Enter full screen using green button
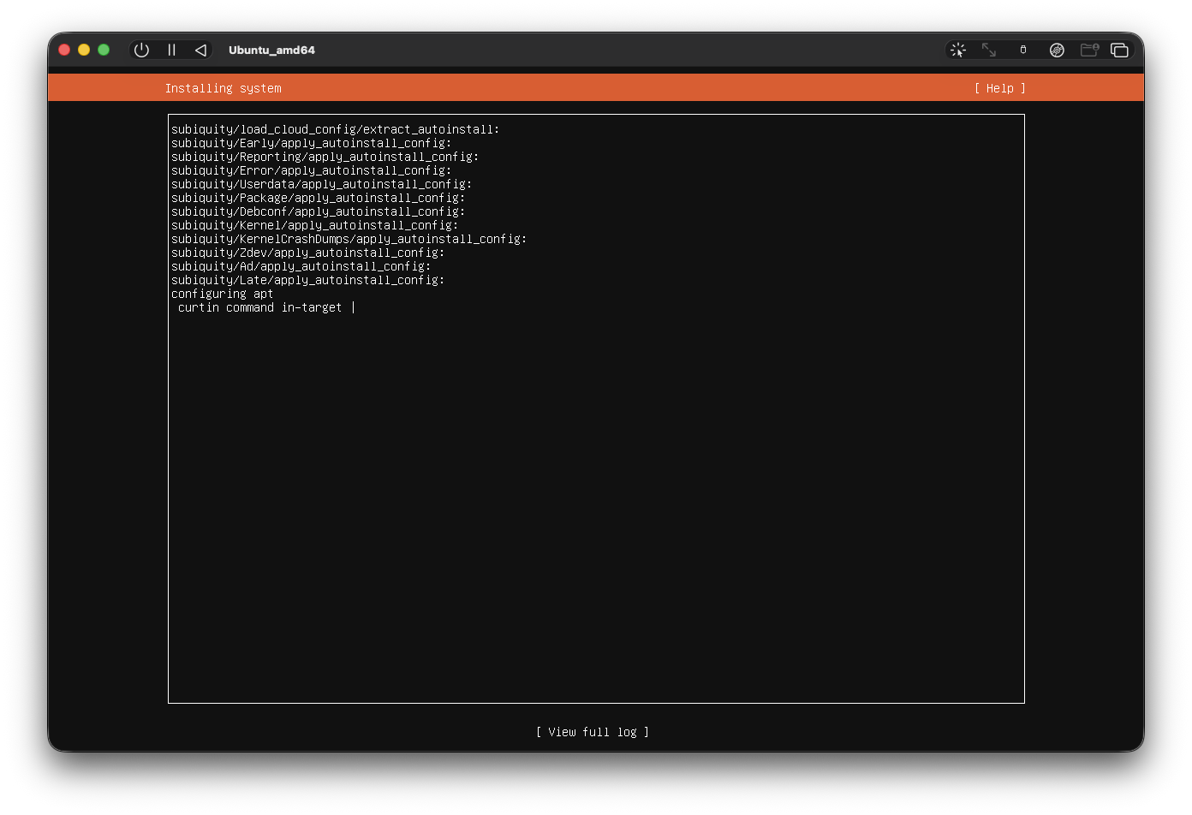 tap(104, 50)
